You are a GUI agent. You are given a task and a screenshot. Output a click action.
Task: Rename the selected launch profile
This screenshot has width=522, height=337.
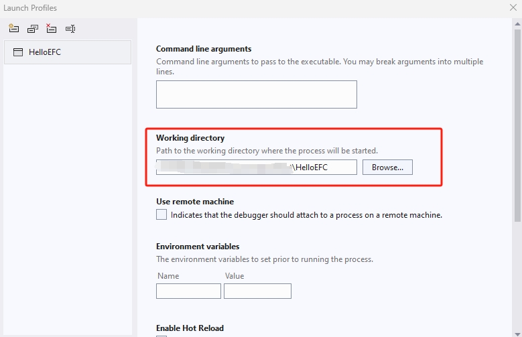[70, 29]
